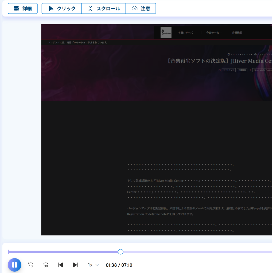Click the site logo in the recorded page

(x=166, y=33)
